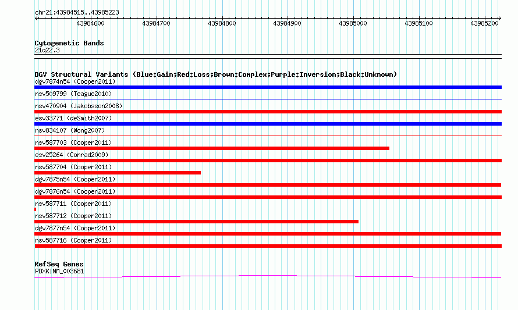This screenshot has height=310, width=518.
Task: Click the PDXK|NM_003681 gene label
Action: pyautogui.click(x=59, y=272)
